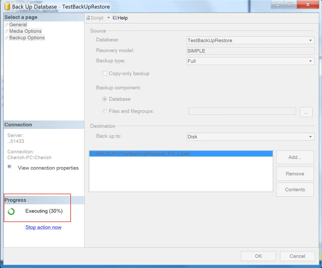Toggle the Copy-only backup checkbox
The width and height of the screenshot is (322, 268).
(x=105, y=73)
